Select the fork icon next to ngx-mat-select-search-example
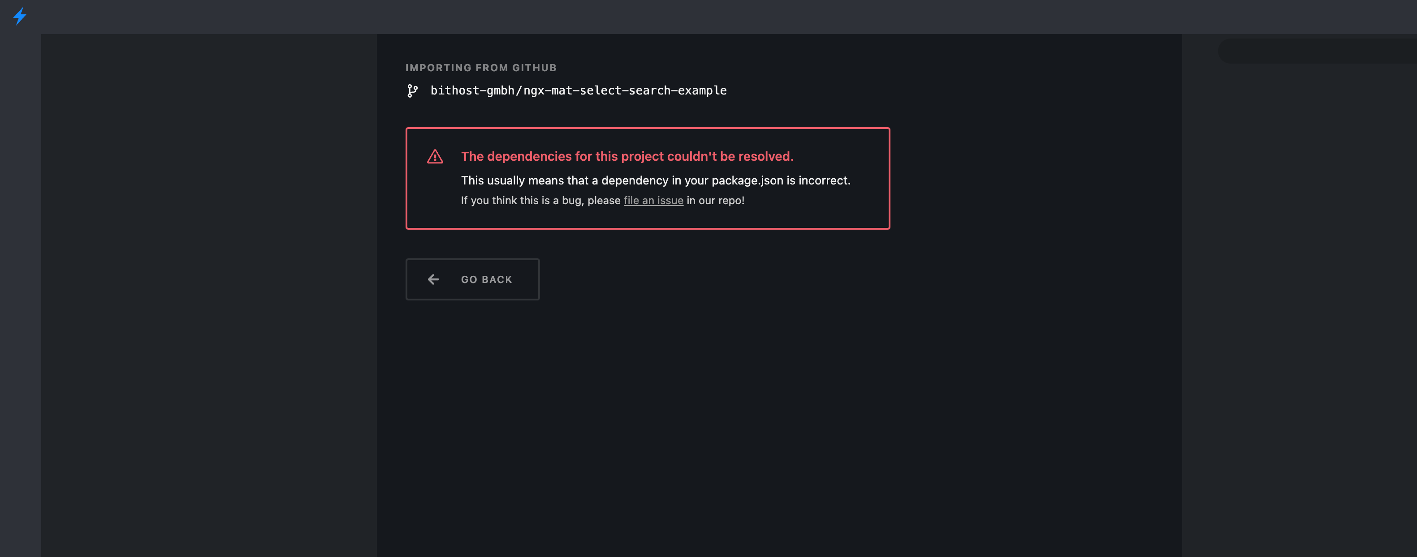 412,91
